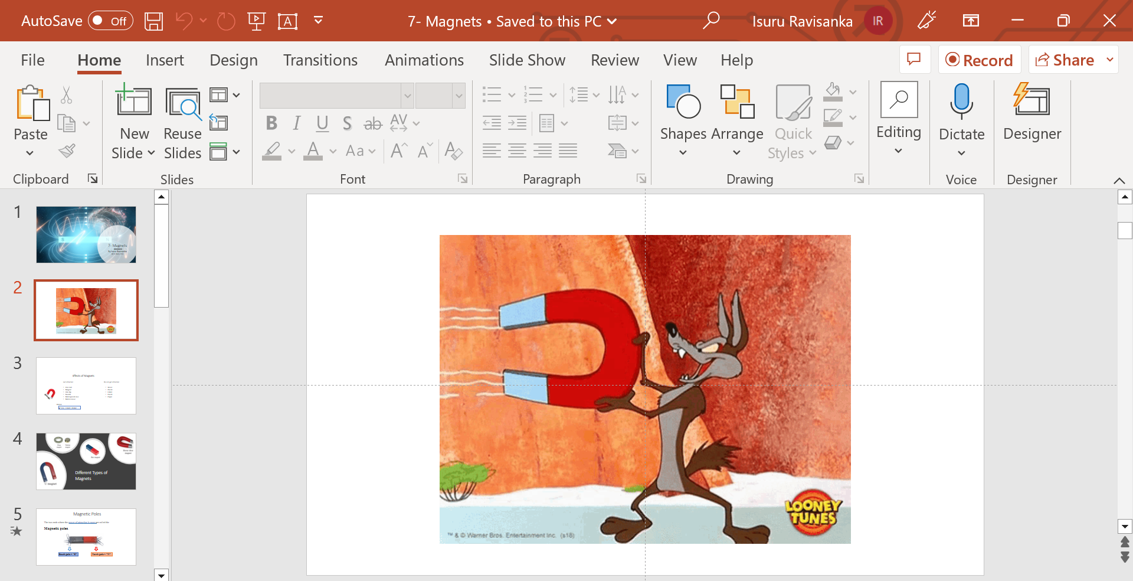Center the text alignment
1133x581 pixels.
click(517, 151)
